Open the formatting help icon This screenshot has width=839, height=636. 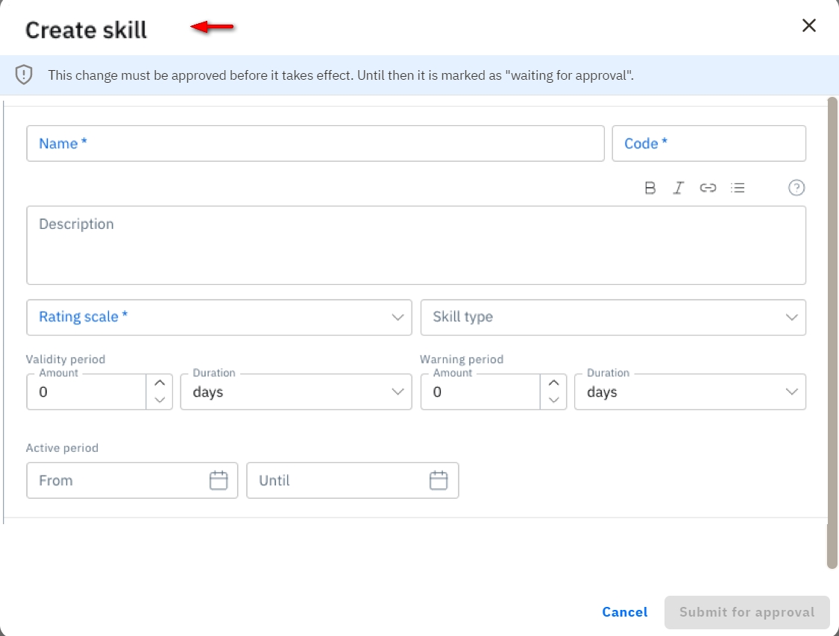(x=796, y=188)
